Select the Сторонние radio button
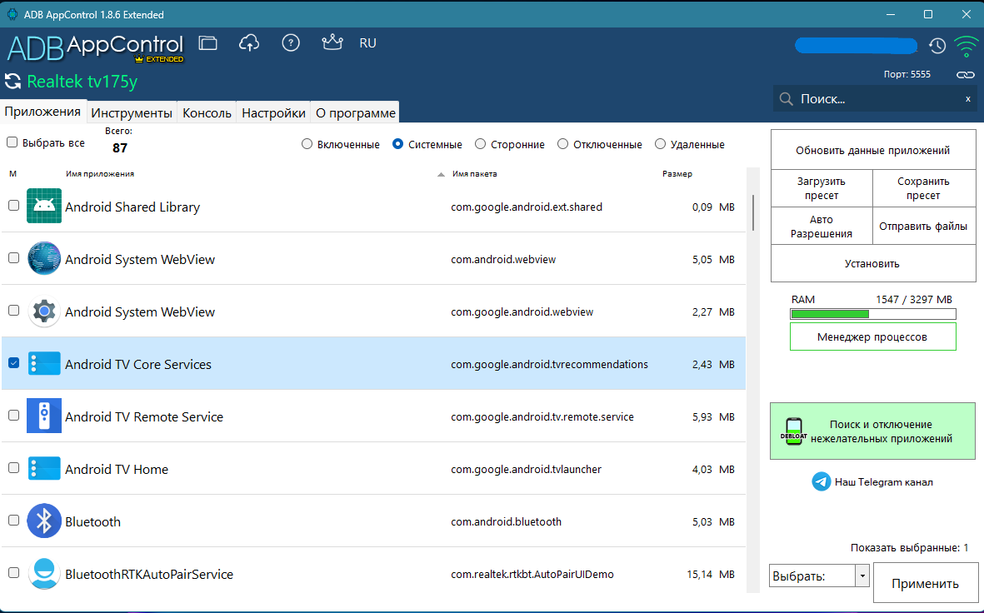 (x=480, y=144)
